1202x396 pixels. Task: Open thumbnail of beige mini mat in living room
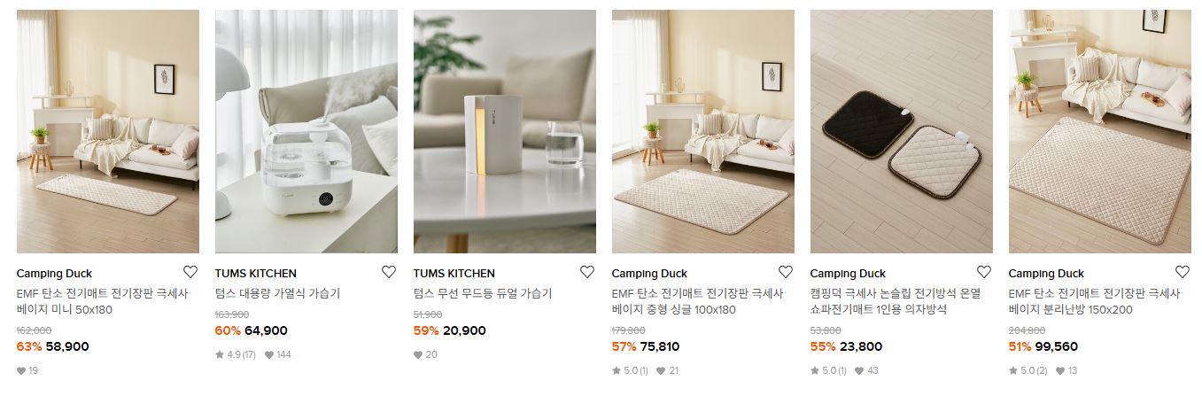click(x=108, y=131)
